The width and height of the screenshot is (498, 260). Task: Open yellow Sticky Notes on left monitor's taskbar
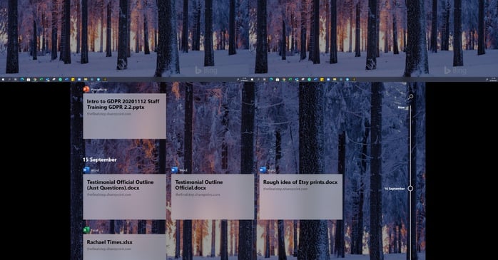pyautogui.click(x=73, y=79)
